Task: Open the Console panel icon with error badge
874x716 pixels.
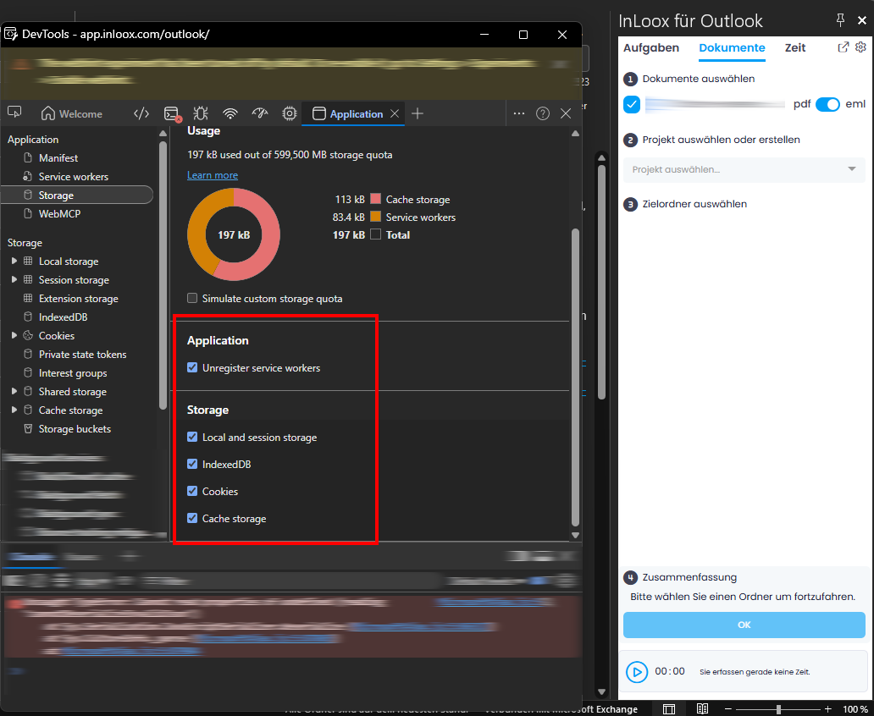Action: point(172,113)
